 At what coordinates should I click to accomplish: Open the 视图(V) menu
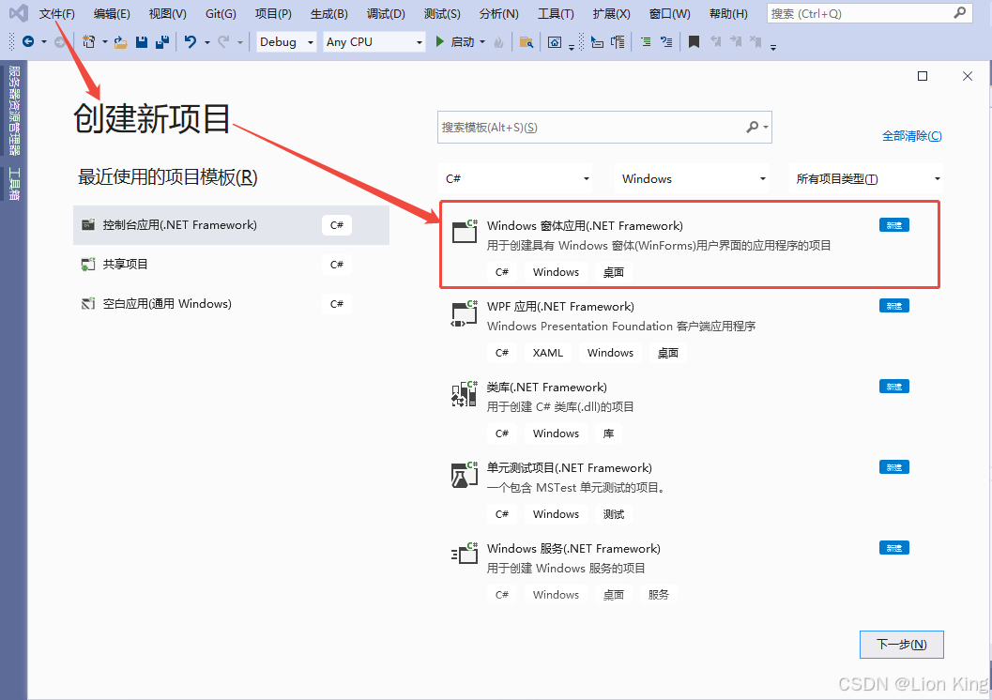click(x=168, y=14)
